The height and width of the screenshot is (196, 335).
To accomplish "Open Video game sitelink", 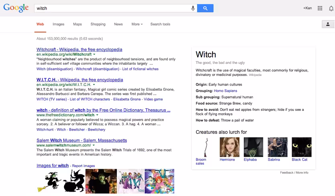I will [x=153, y=99].
